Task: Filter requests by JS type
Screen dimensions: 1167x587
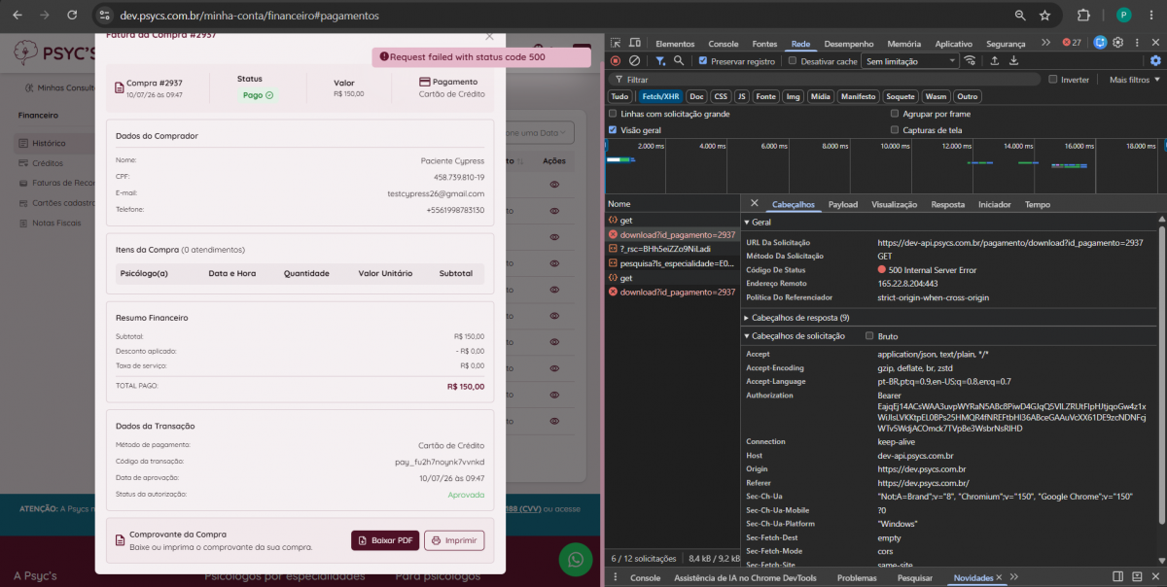Action: coord(742,96)
